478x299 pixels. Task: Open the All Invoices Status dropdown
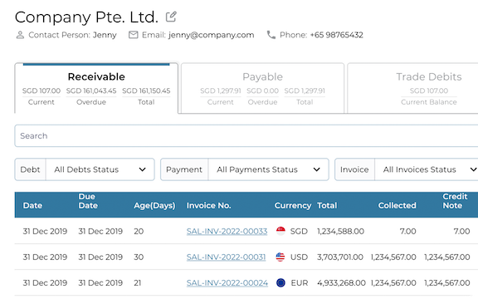(427, 169)
